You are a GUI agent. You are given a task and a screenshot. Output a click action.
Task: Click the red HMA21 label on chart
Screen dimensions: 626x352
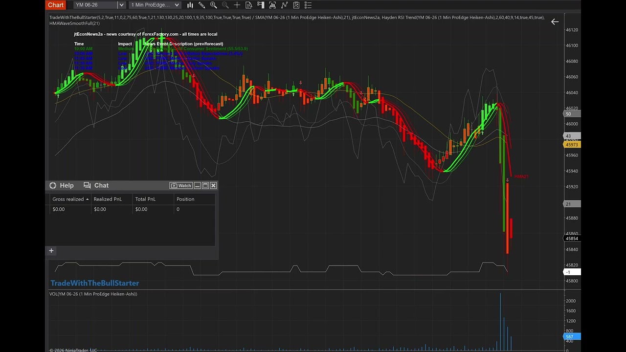(521, 176)
